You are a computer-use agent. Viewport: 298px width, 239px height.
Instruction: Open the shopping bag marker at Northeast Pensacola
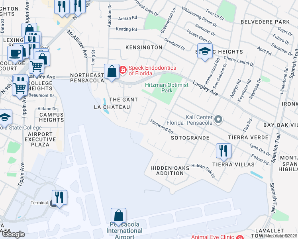click(x=112, y=72)
